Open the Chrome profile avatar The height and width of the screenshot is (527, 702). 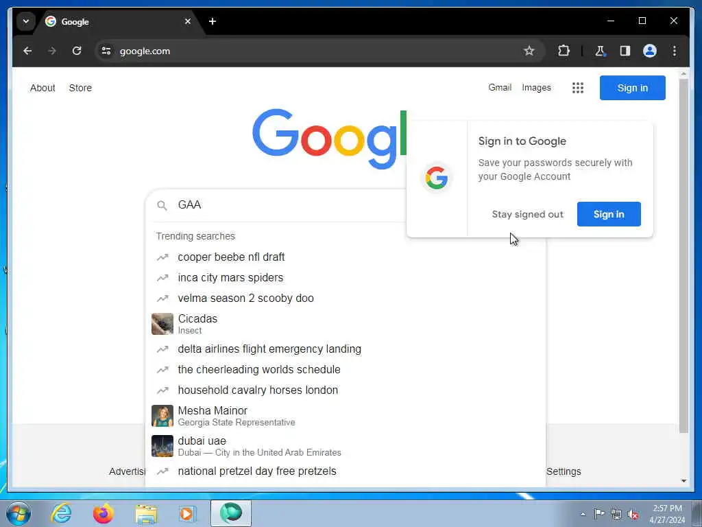point(650,51)
